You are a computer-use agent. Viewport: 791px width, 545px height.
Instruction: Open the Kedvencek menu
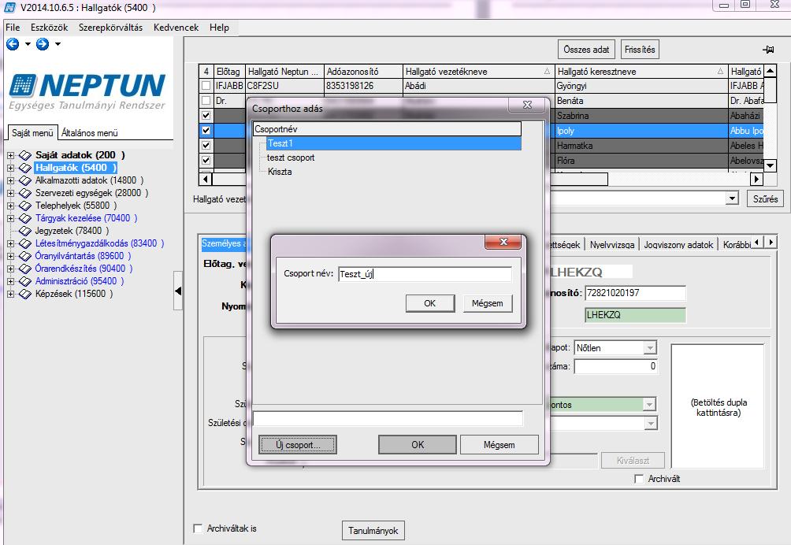pos(176,28)
